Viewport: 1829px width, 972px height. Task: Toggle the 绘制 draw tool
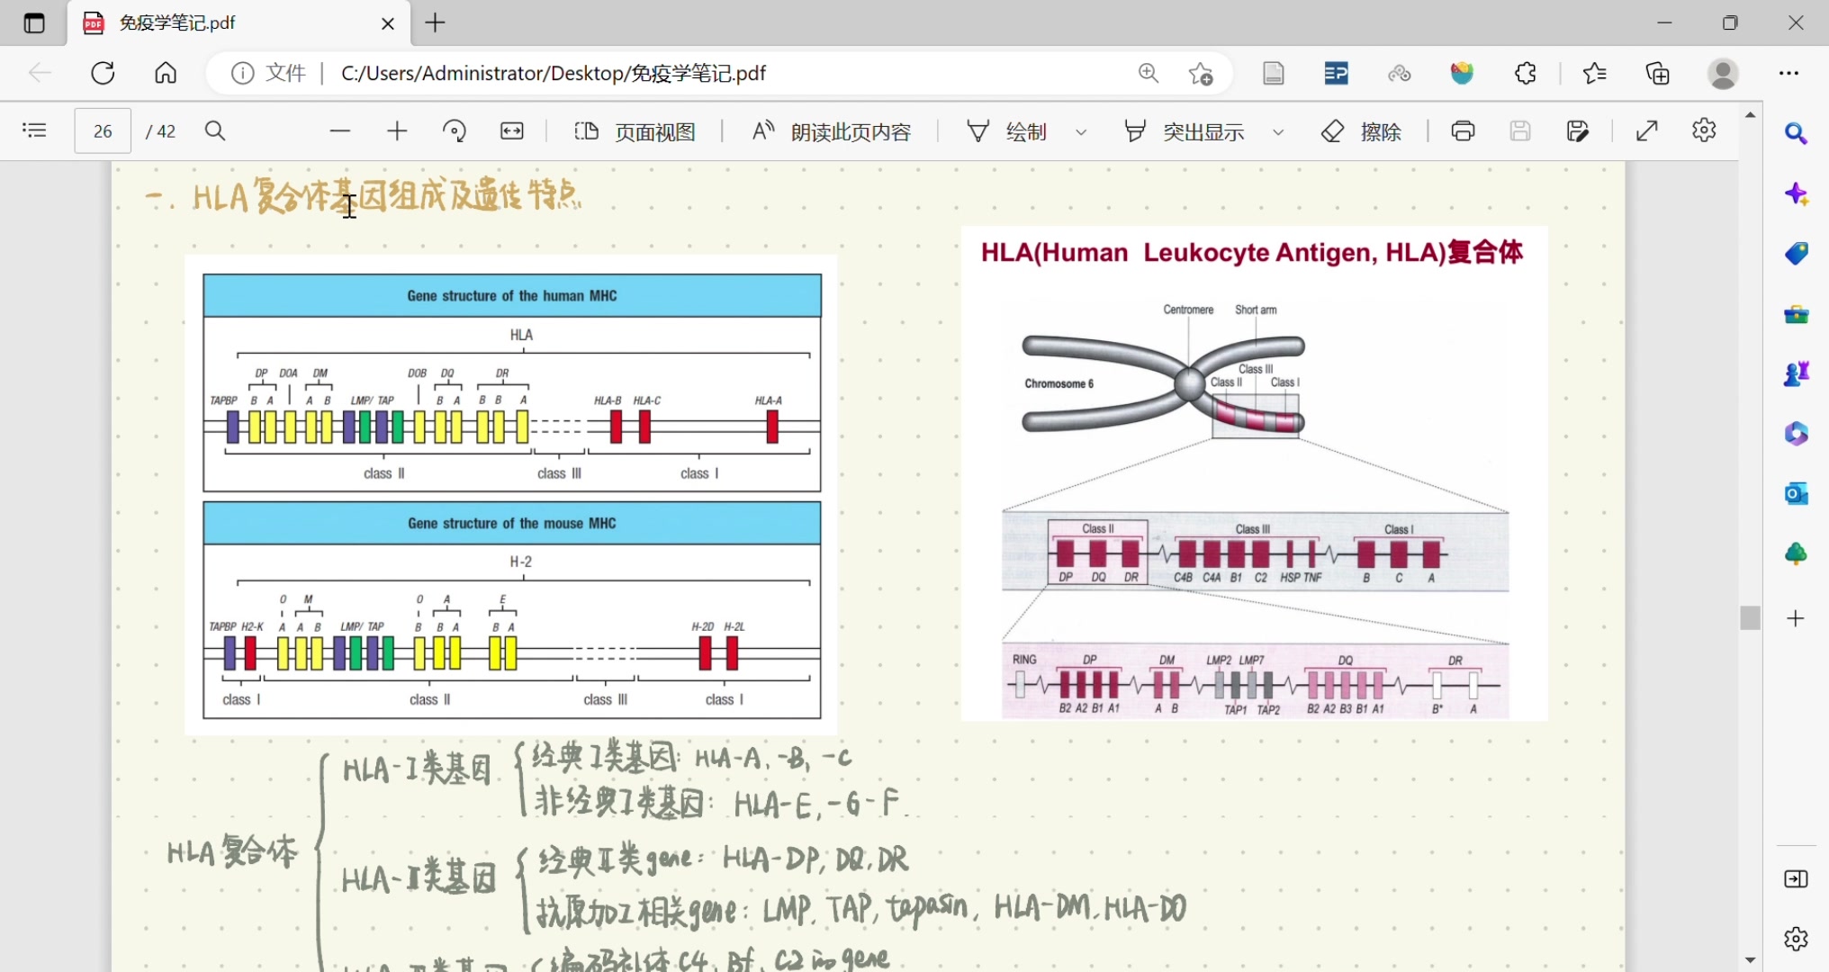[x=1007, y=131]
